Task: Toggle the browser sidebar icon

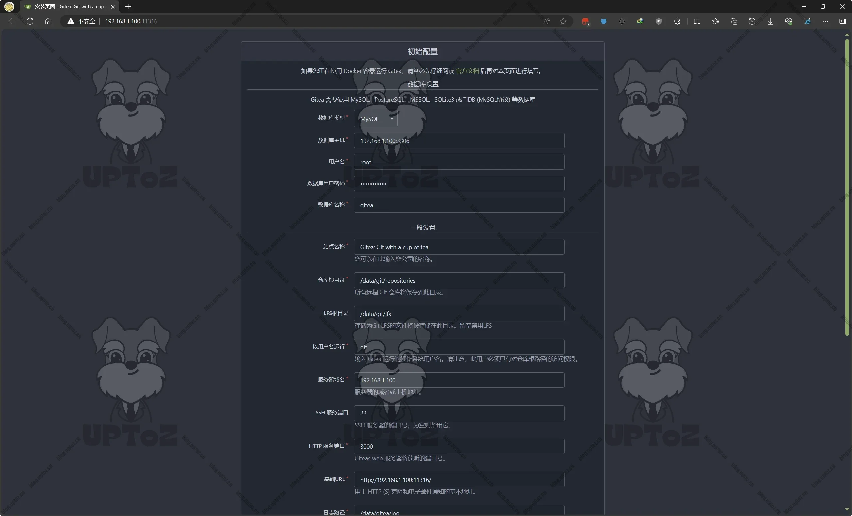Action: [843, 21]
